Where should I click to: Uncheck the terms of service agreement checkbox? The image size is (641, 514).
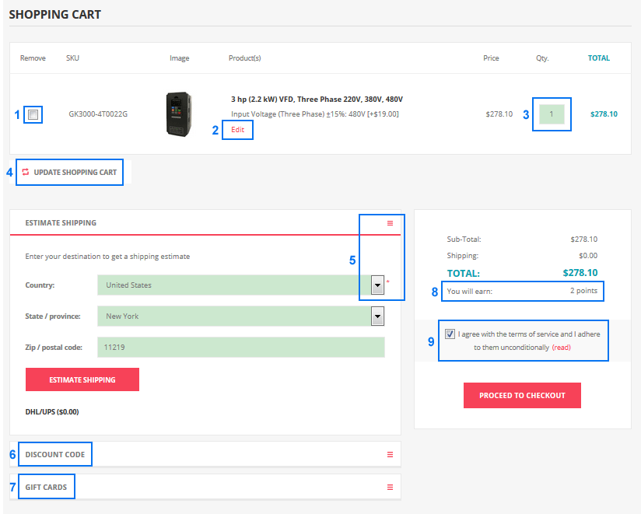[450, 334]
